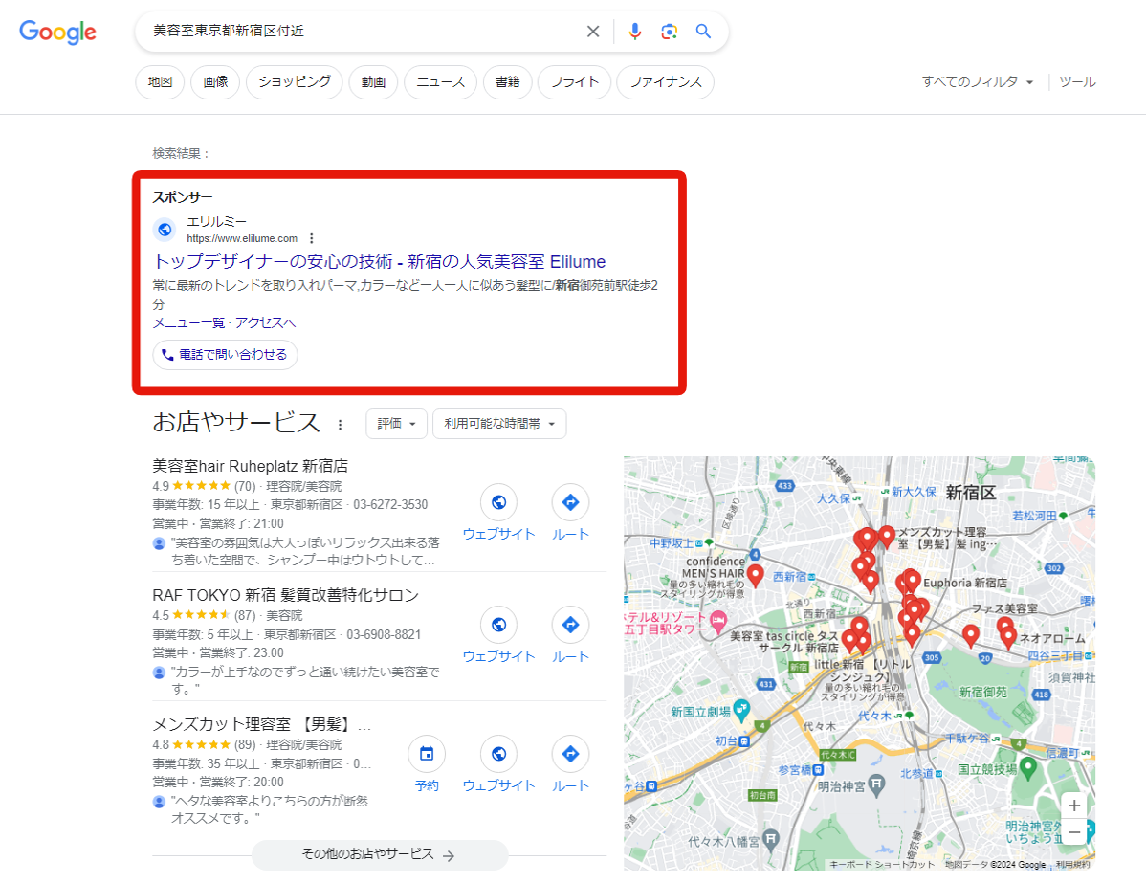Zoom in on the map with the plus control
The width and height of the screenshot is (1146, 883).
[x=1073, y=806]
